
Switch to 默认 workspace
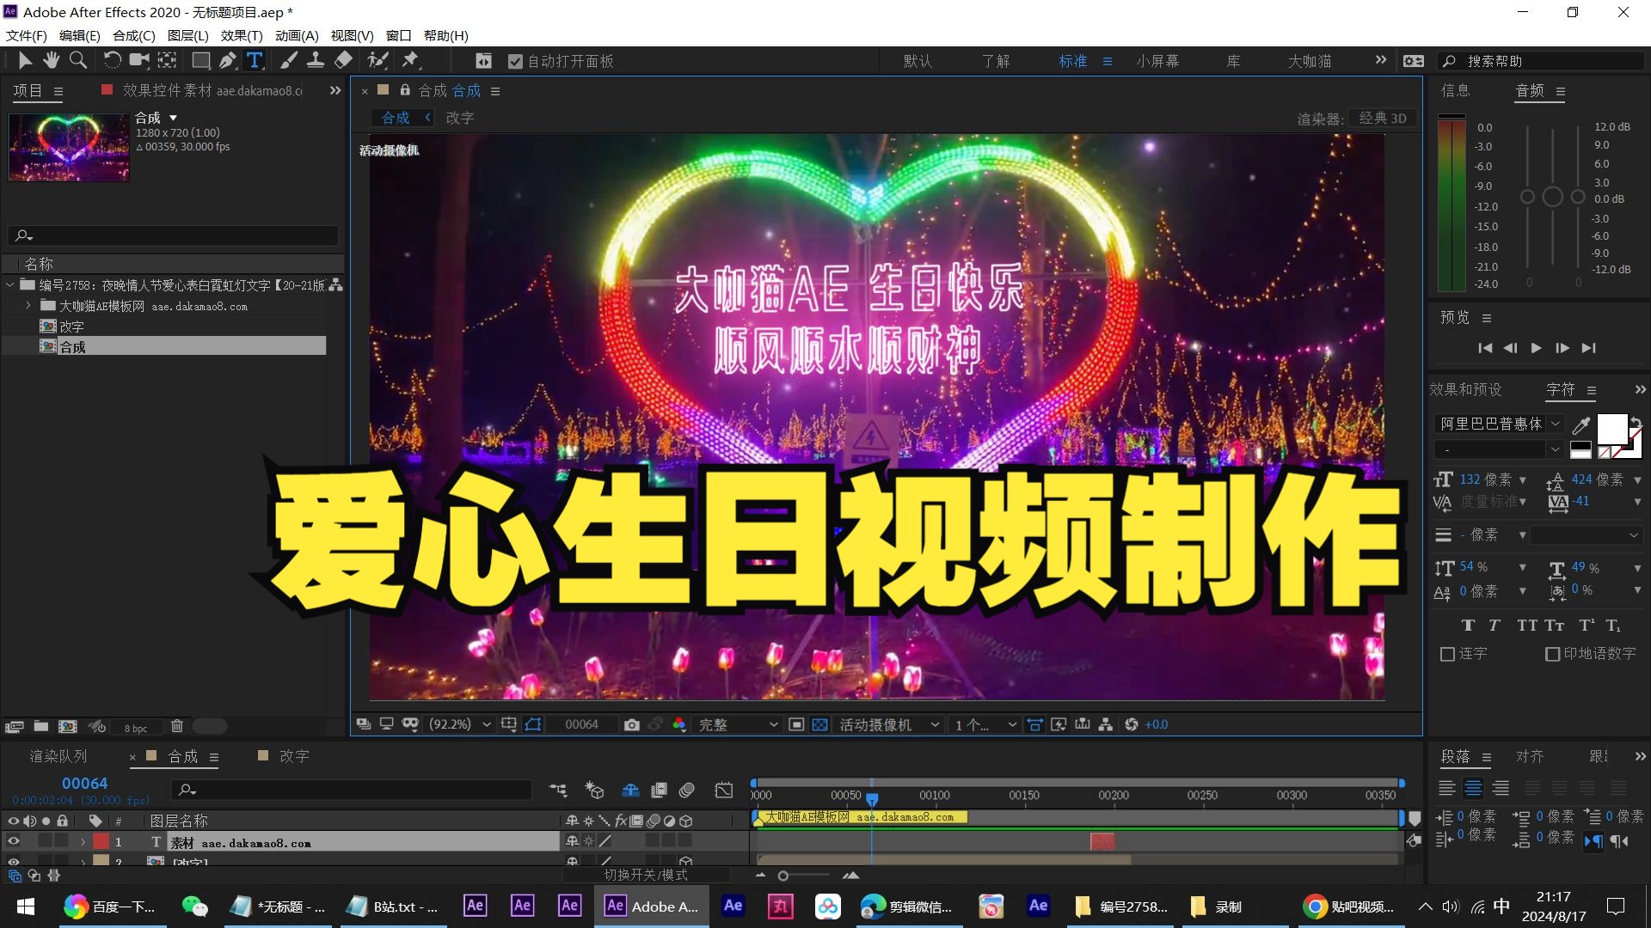click(x=918, y=61)
